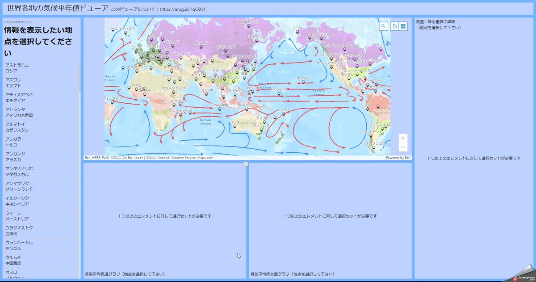This screenshot has width=536, height=282.
Task: Select the ラサ map pin
Action: (215, 75)
